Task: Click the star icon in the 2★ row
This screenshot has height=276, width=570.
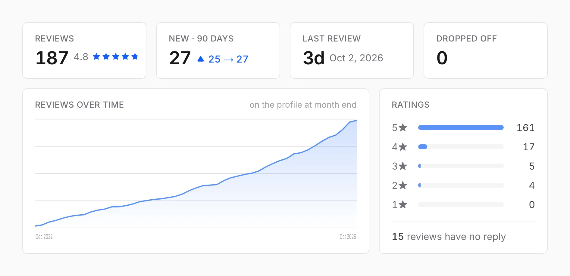Action: click(x=403, y=186)
